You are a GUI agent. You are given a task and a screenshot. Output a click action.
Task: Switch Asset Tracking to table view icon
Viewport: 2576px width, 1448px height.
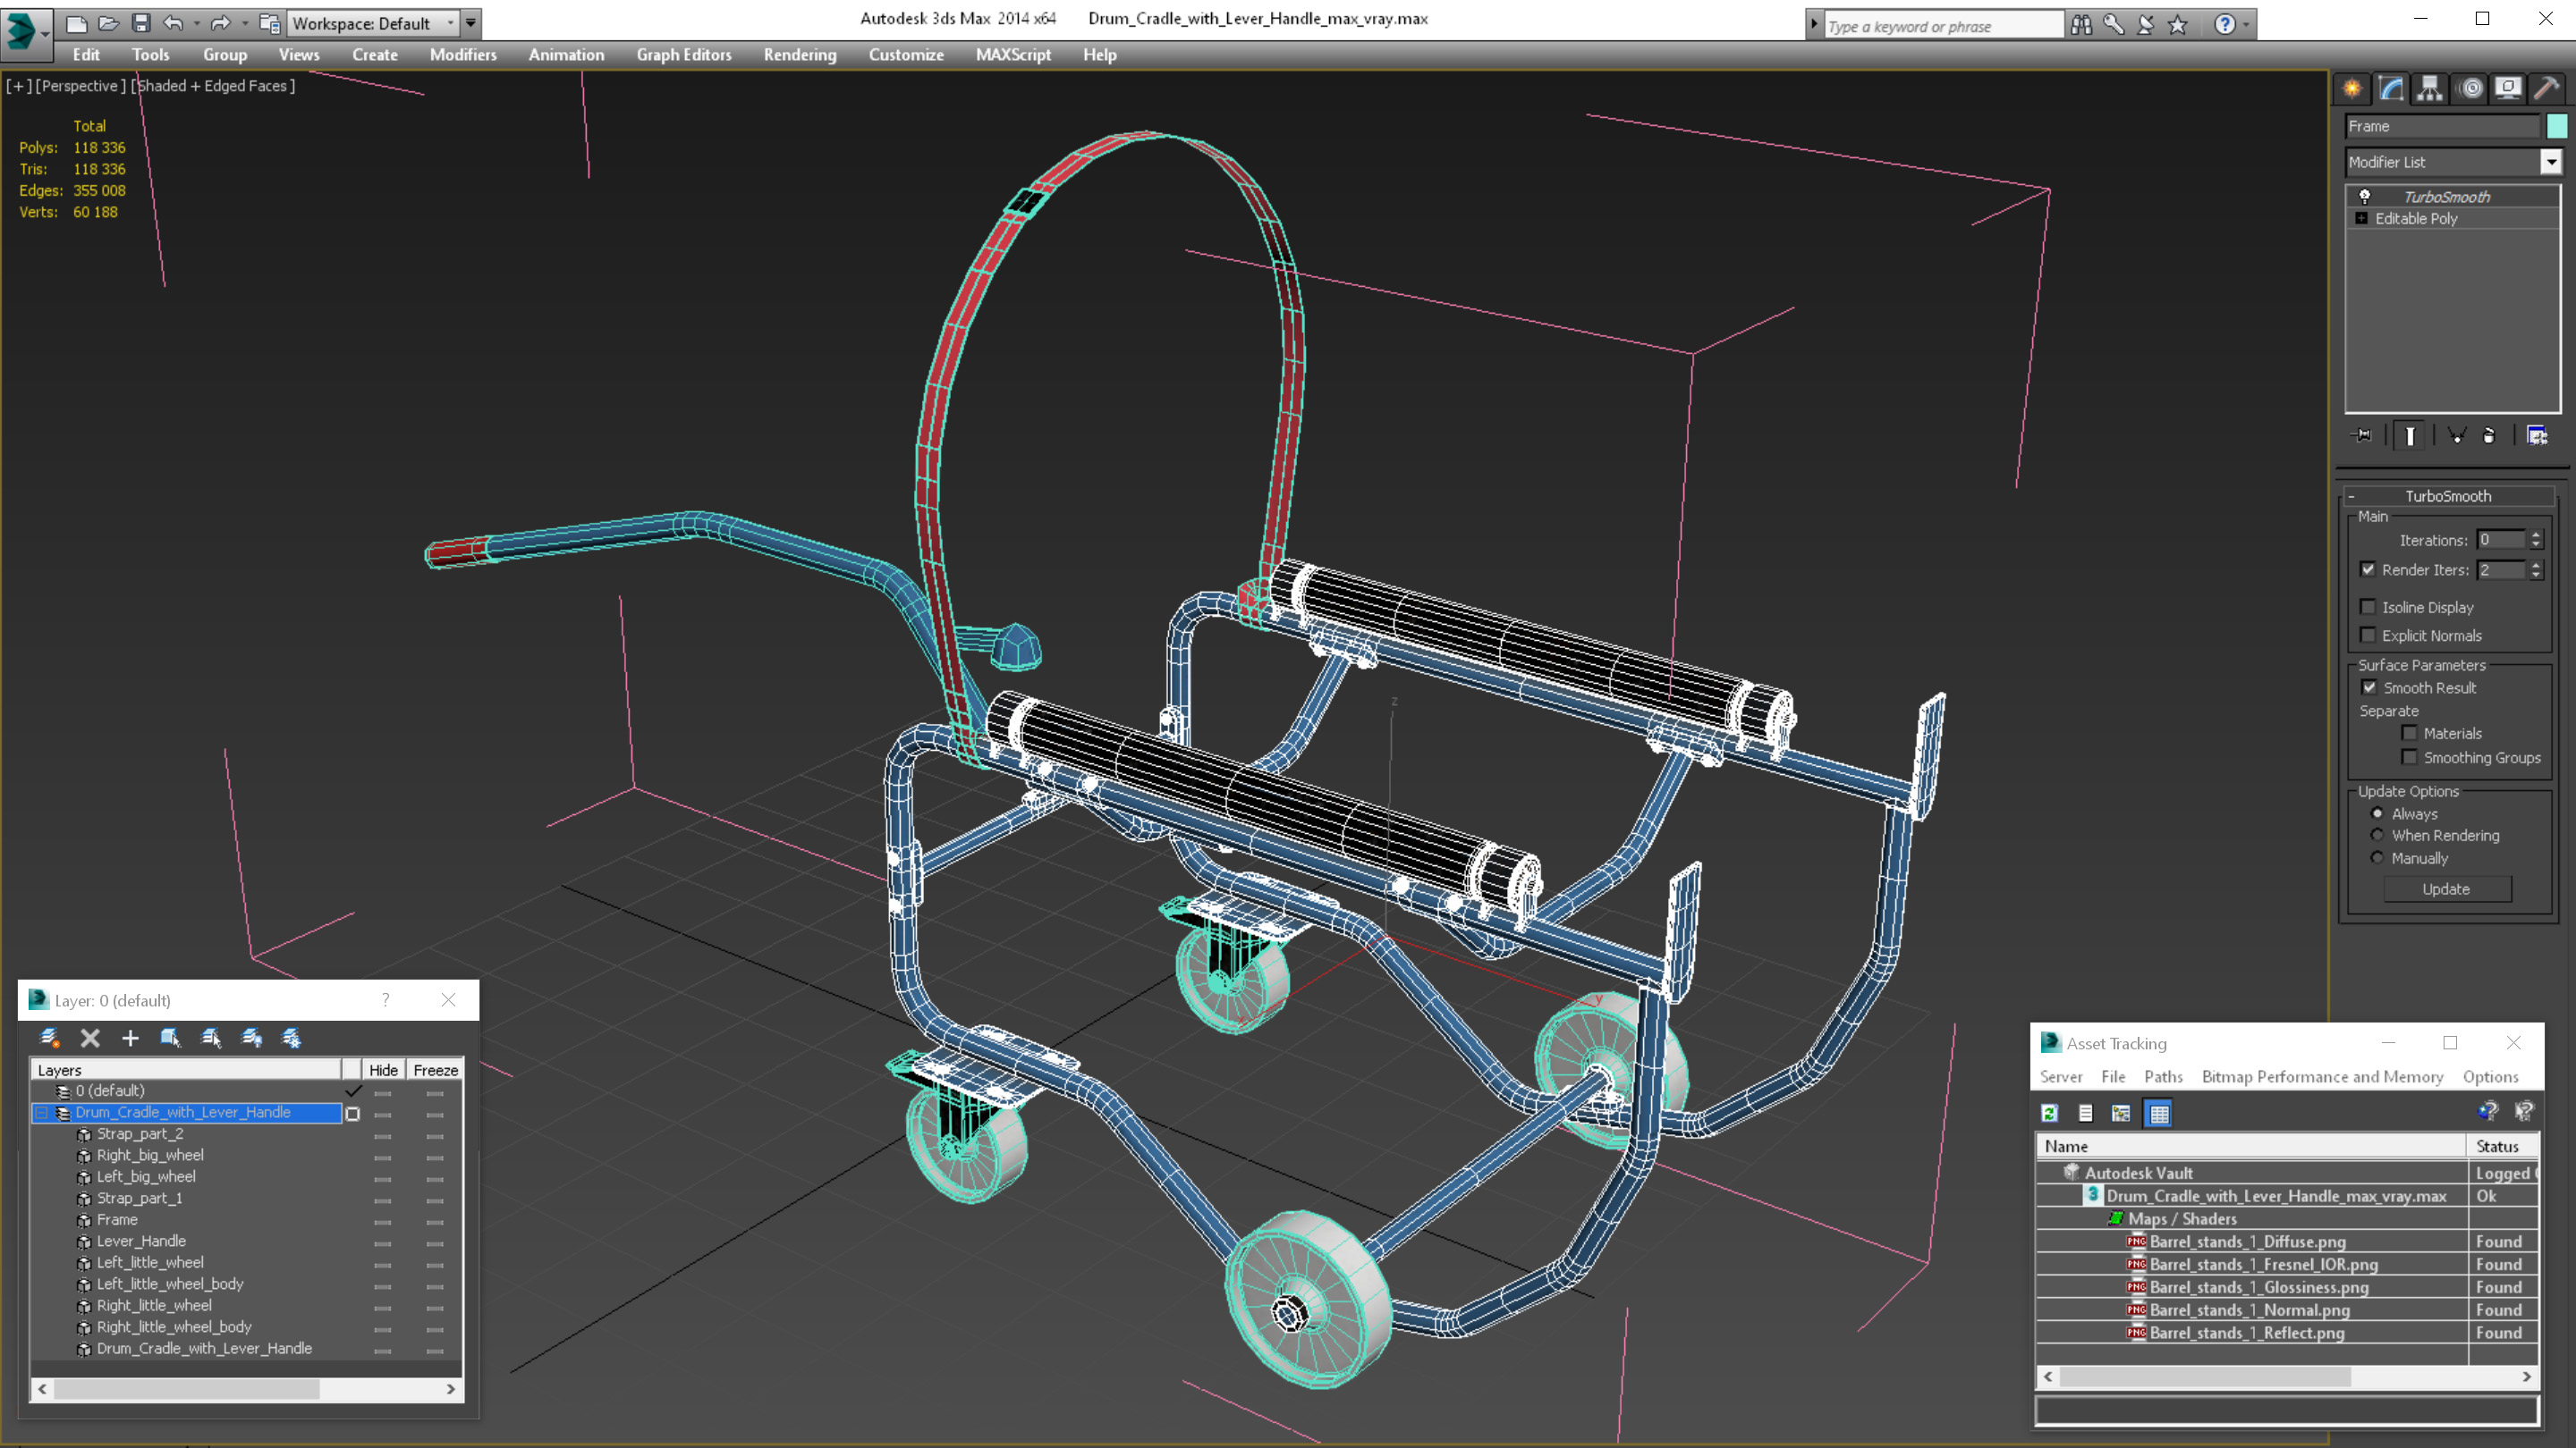click(x=2159, y=1113)
